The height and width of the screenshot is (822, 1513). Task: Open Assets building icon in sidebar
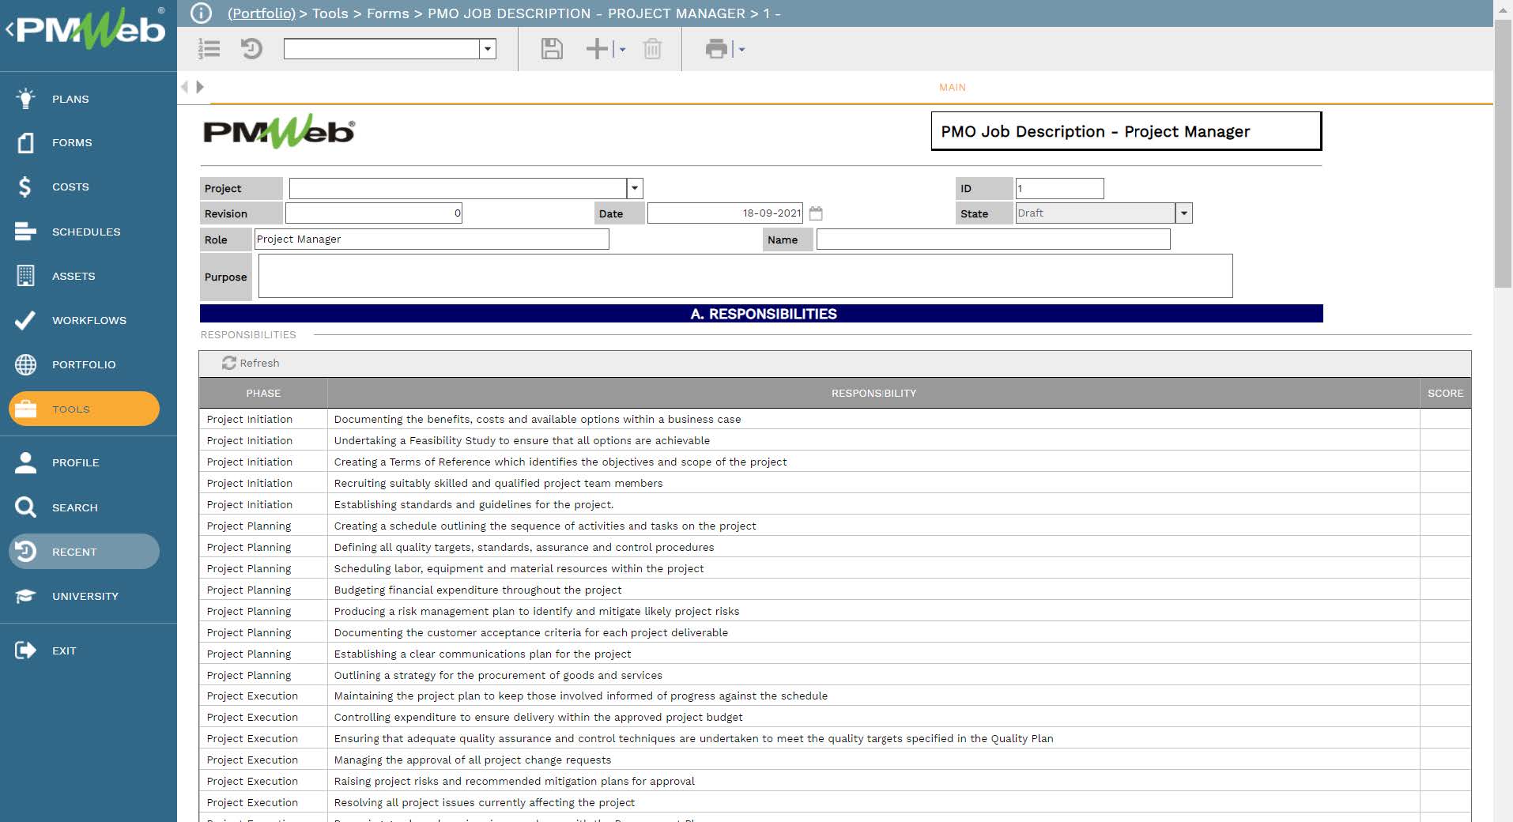click(x=25, y=276)
